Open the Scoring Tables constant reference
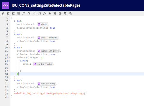This screenshot has width=144, height=106. tap(43, 64)
